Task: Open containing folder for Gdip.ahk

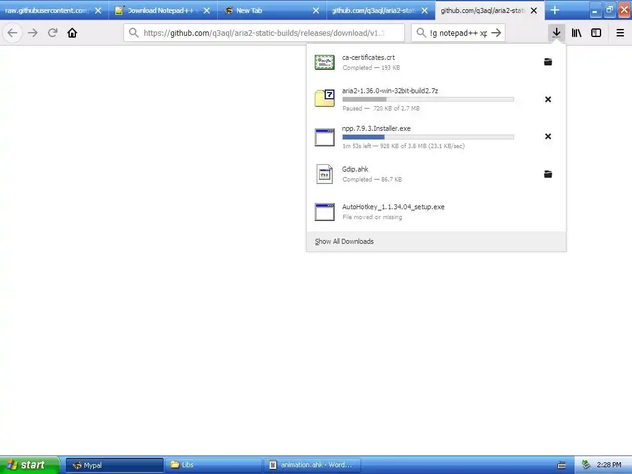Action: [x=548, y=174]
